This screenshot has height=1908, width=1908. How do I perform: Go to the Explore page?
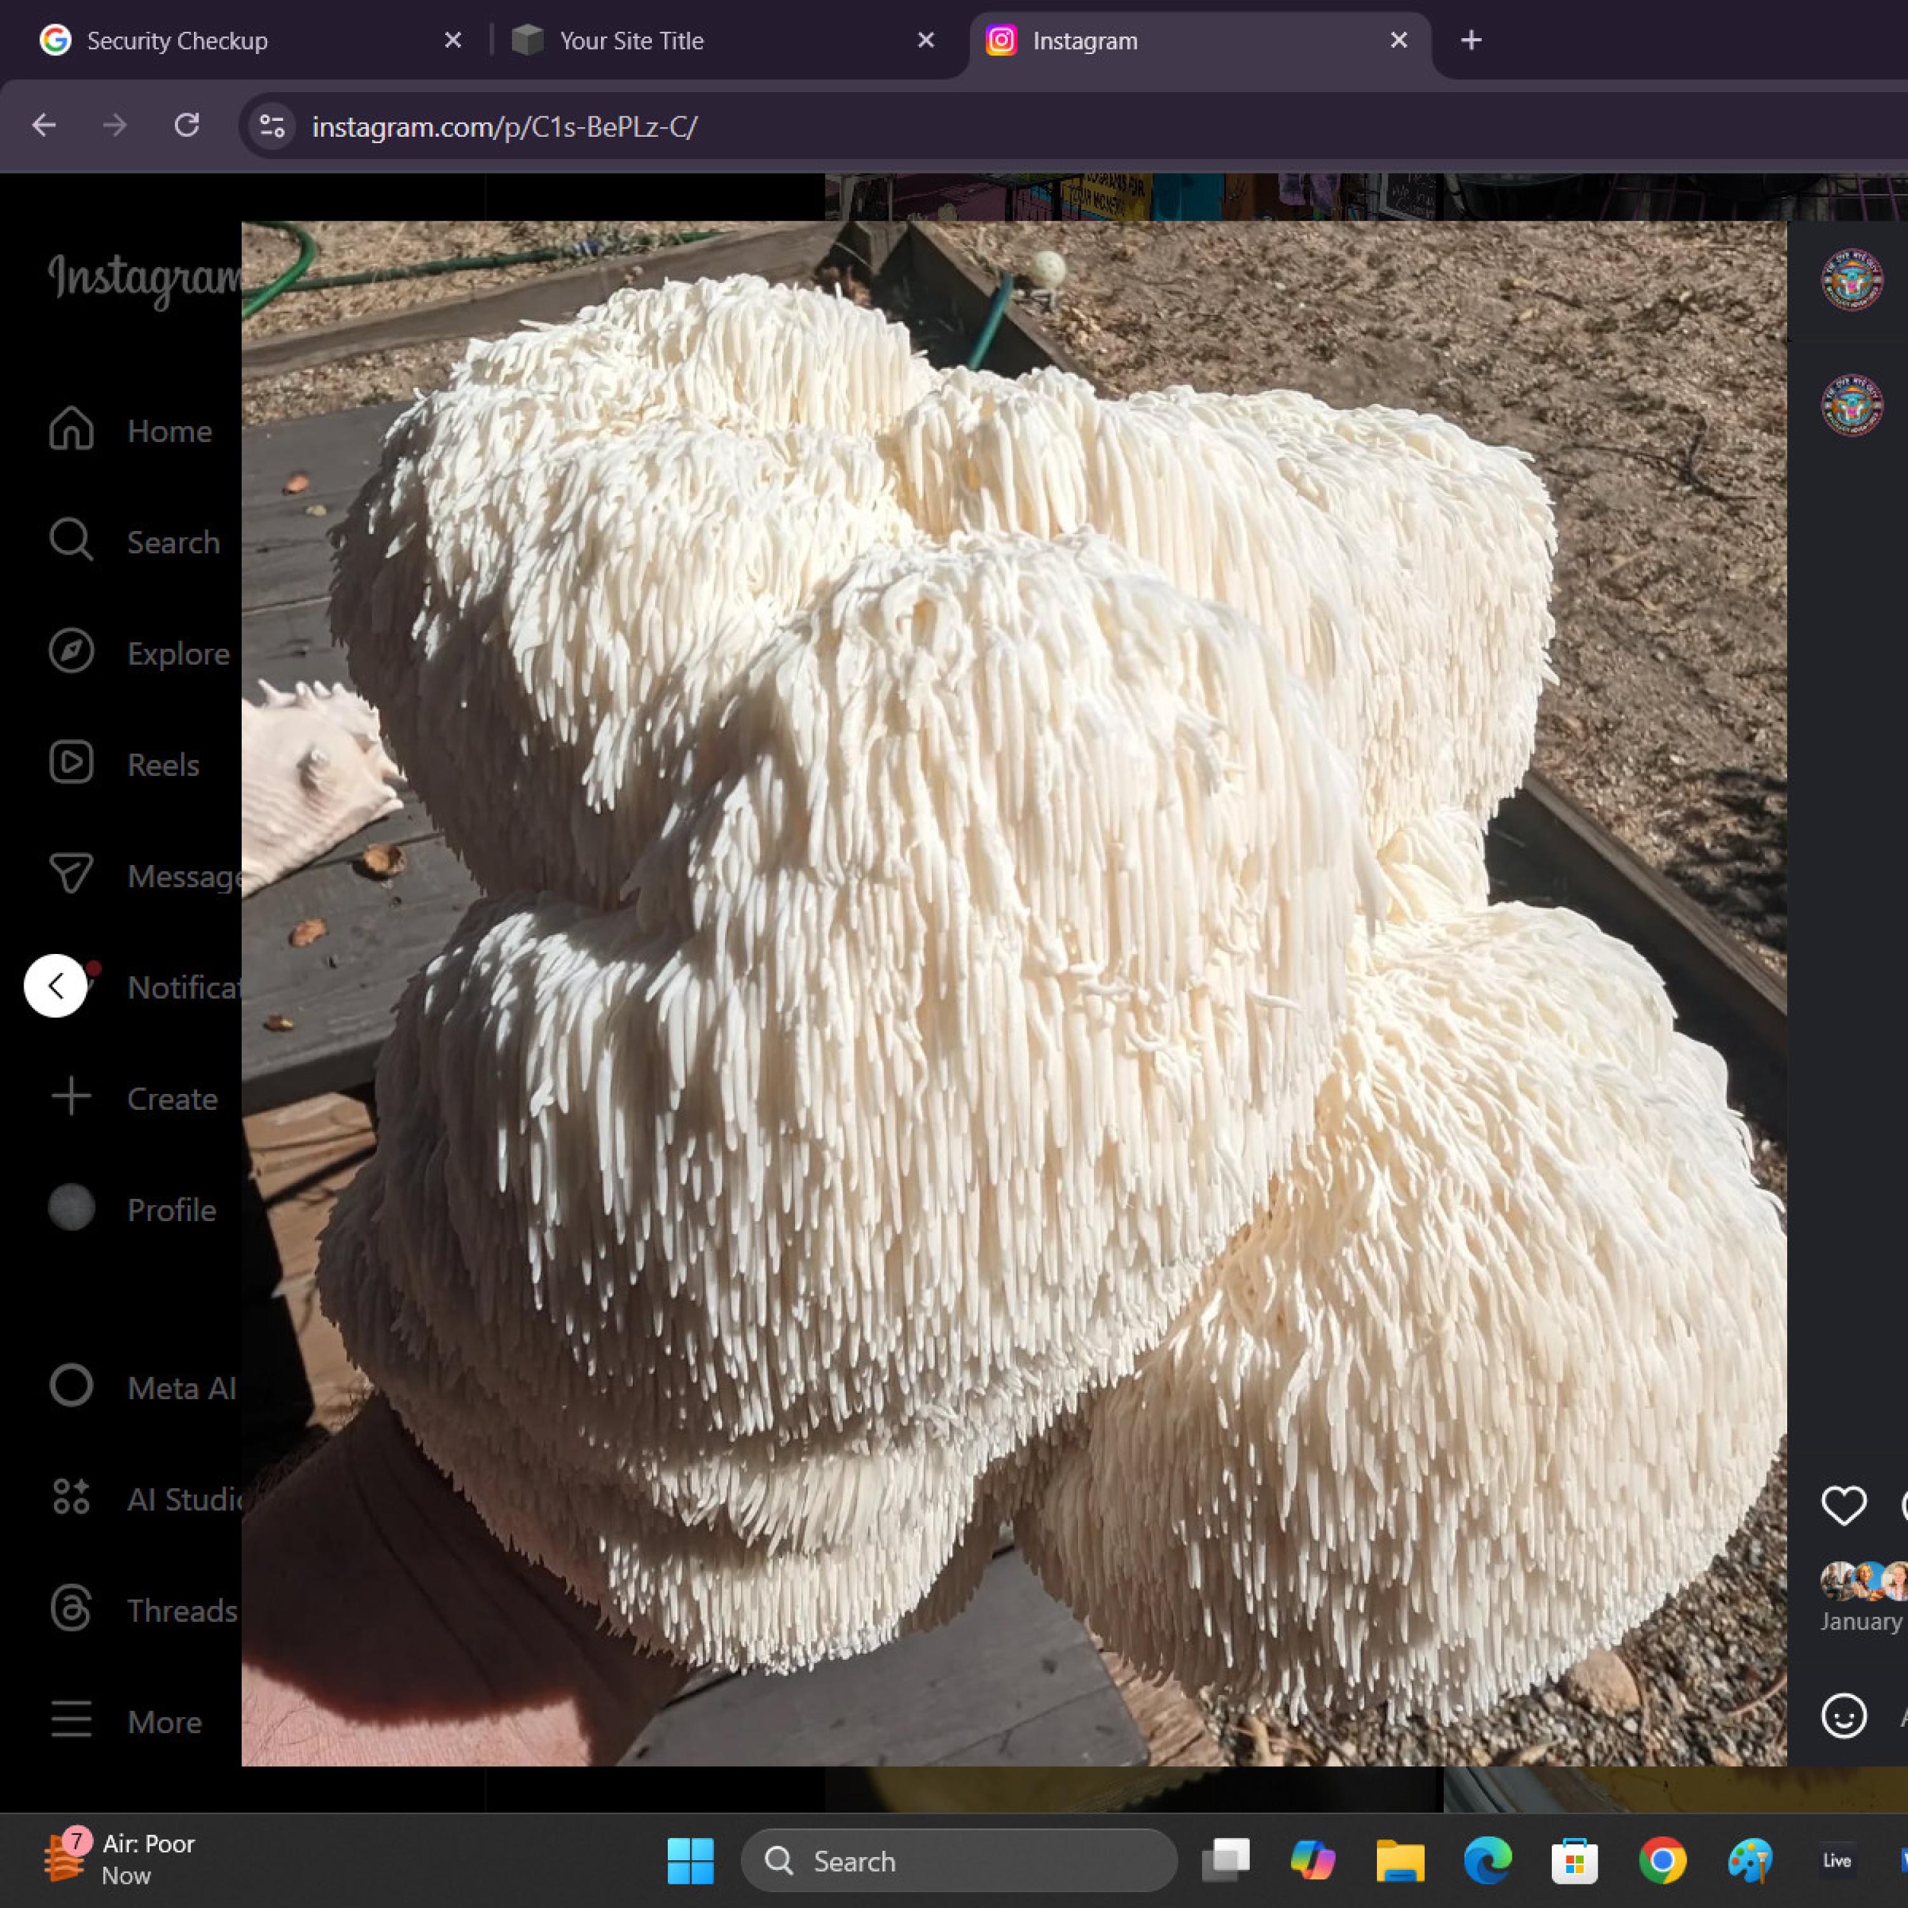[x=71, y=653]
